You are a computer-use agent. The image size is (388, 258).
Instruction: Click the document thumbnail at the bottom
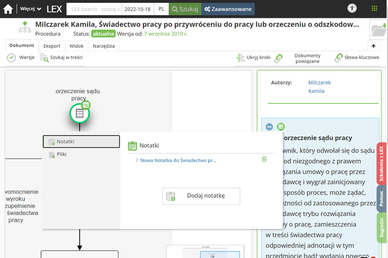(205, 251)
